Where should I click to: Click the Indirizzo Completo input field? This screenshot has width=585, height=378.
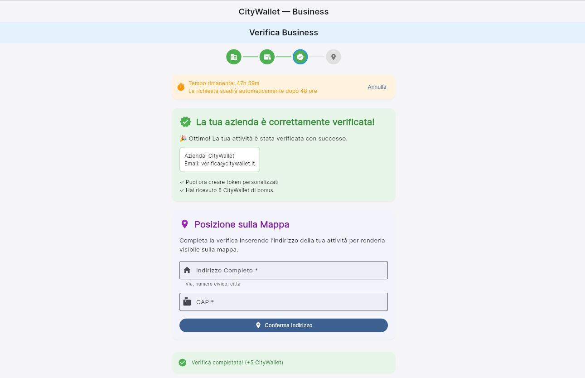[x=284, y=270]
